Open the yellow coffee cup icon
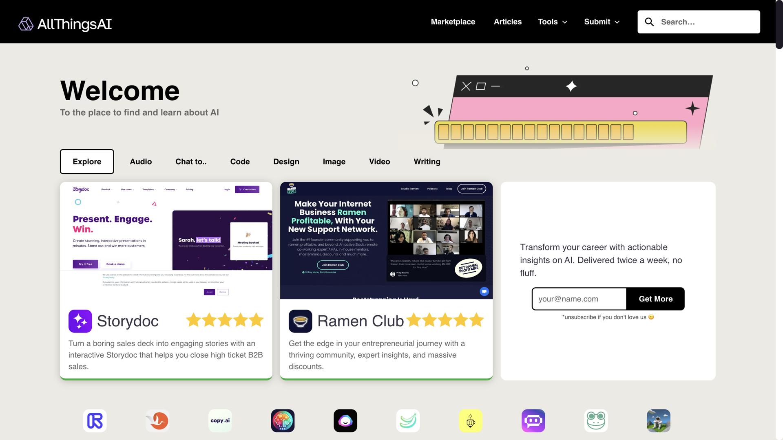The height and width of the screenshot is (440, 783). pyautogui.click(x=471, y=420)
